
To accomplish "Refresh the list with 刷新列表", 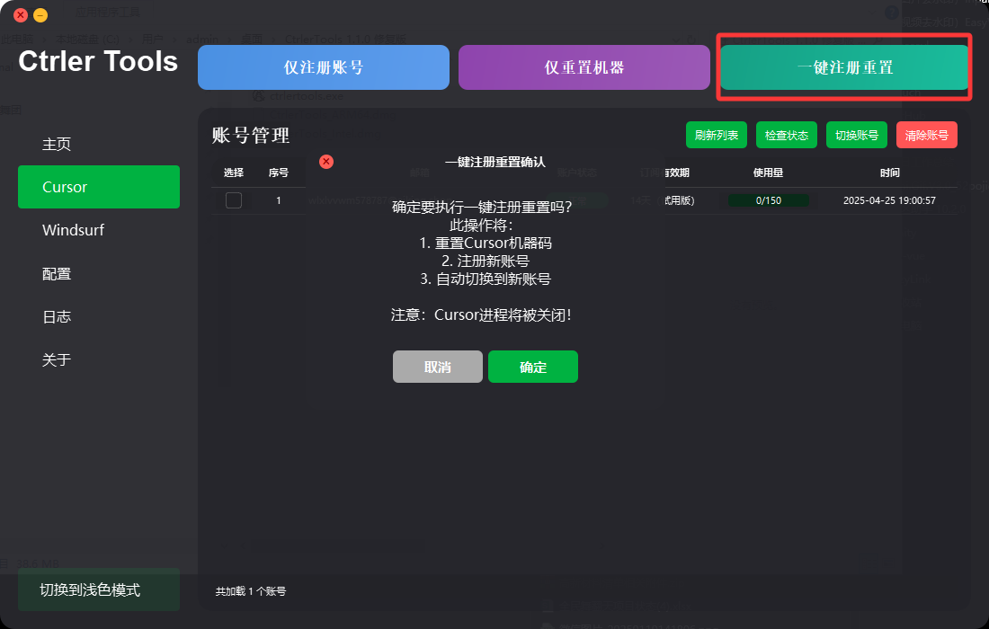I will click(717, 135).
